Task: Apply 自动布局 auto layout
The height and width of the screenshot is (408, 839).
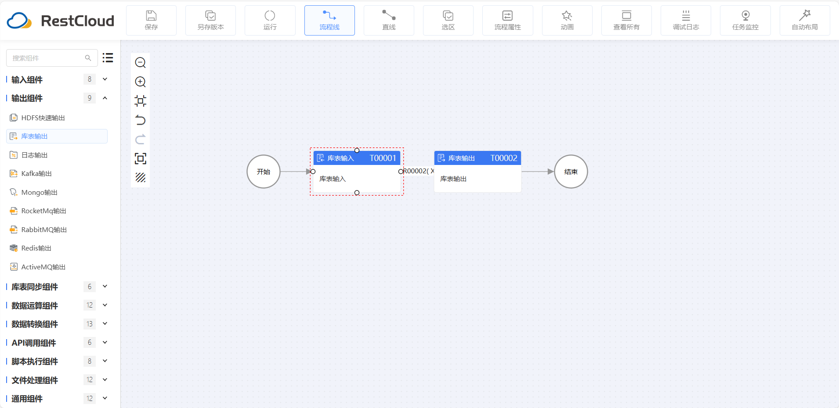Action: tap(805, 21)
